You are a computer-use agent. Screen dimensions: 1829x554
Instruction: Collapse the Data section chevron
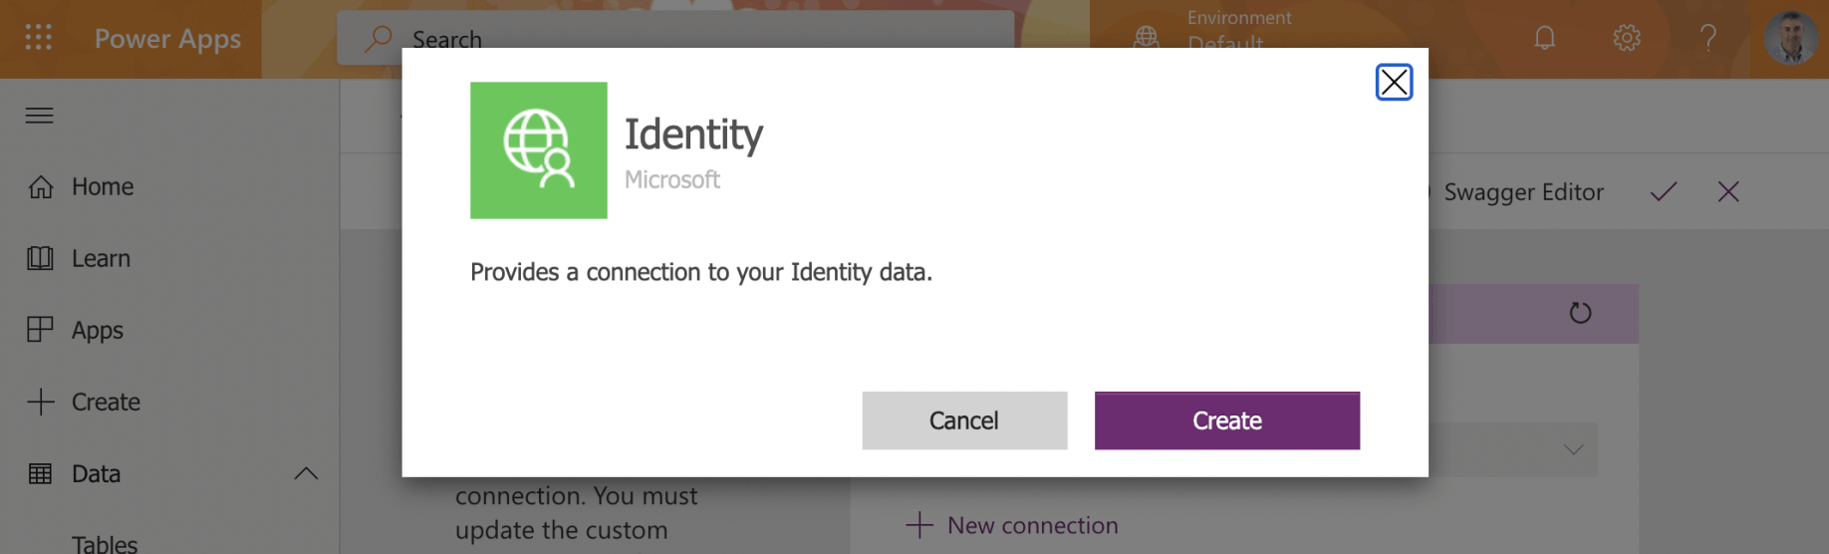tap(306, 473)
